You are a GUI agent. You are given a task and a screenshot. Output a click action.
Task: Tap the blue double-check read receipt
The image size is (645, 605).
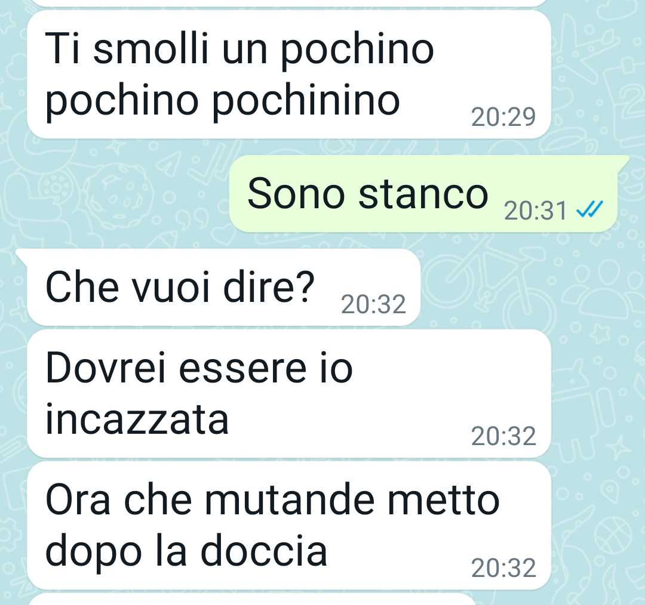[x=589, y=210]
